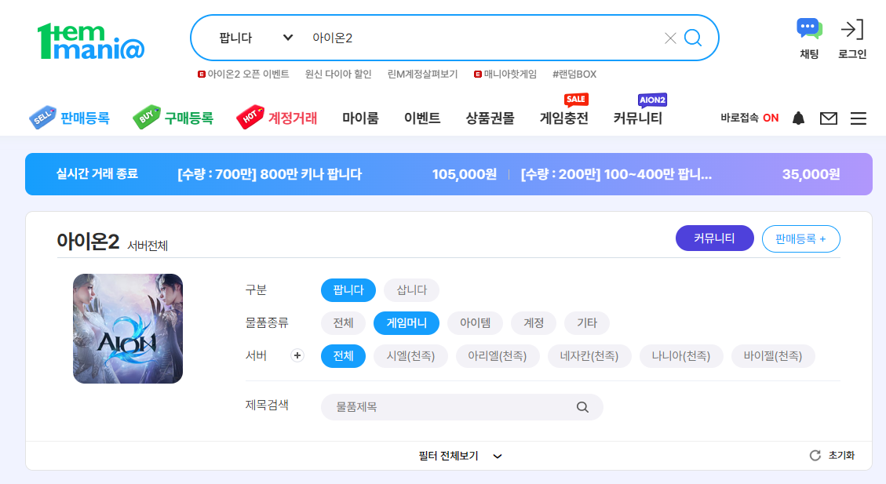Select 계정 item type
The image size is (886, 484).
coord(534,323)
